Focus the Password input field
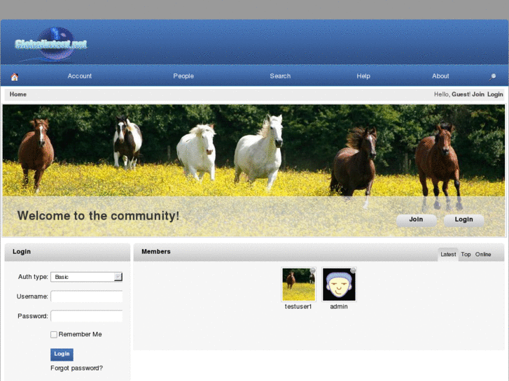The image size is (509, 381). click(87, 316)
